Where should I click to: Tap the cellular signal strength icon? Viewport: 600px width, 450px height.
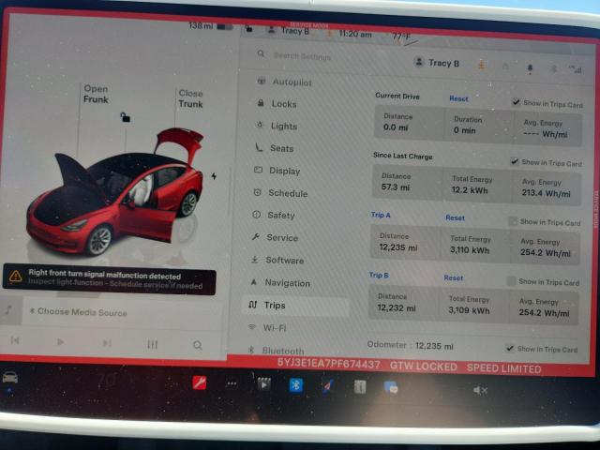tap(575, 69)
